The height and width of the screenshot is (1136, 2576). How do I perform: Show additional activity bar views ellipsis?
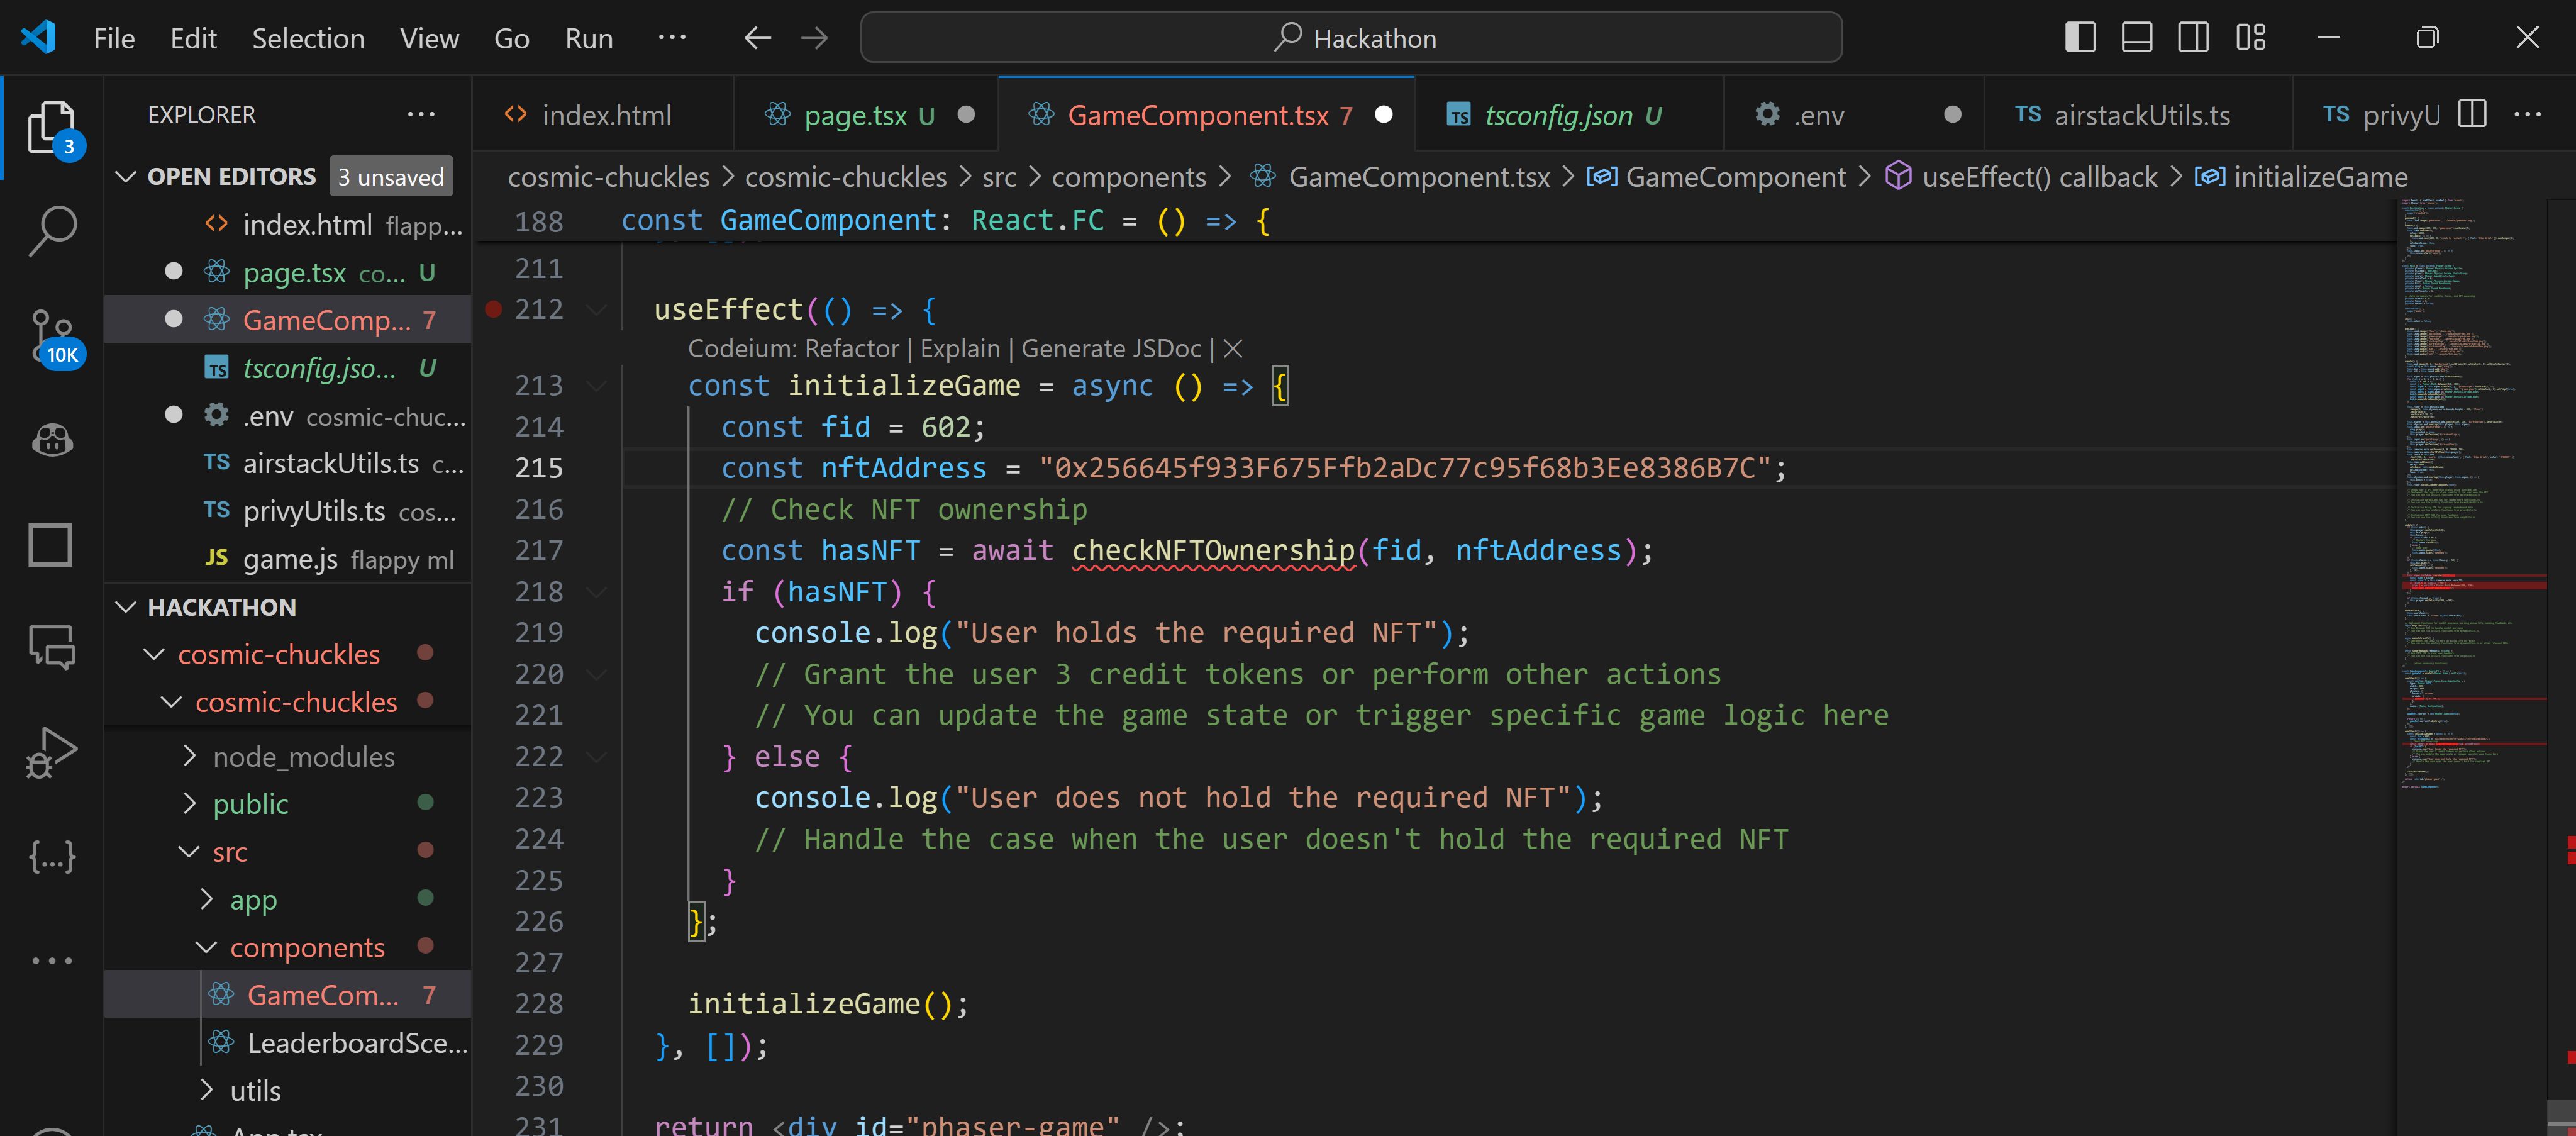[x=52, y=961]
